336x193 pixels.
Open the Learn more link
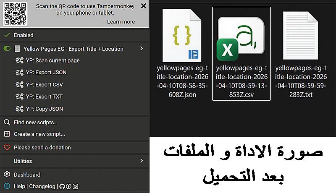(x=121, y=22)
